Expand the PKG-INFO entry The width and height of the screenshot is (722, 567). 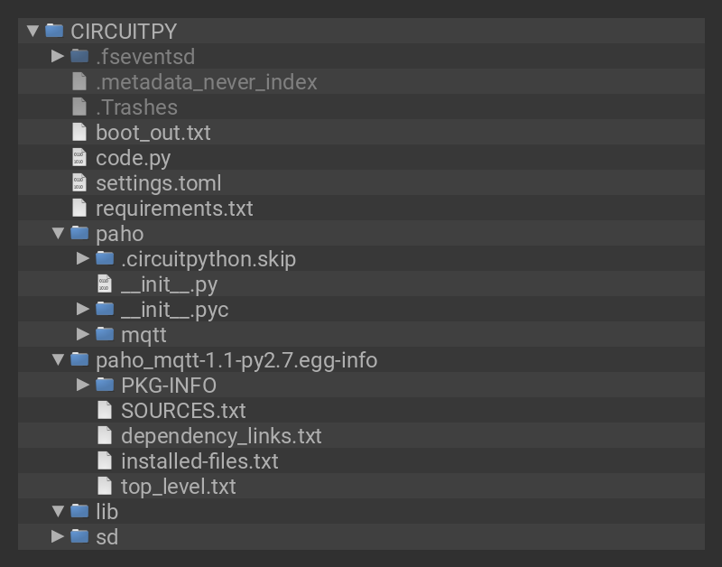point(83,385)
